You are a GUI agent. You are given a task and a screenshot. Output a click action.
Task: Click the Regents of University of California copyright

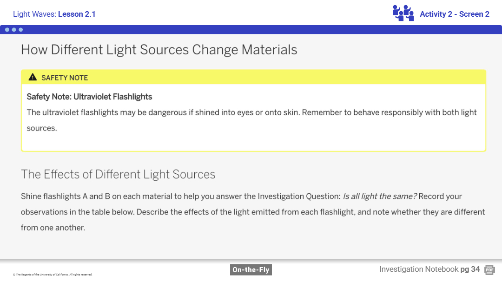coord(53,275)
